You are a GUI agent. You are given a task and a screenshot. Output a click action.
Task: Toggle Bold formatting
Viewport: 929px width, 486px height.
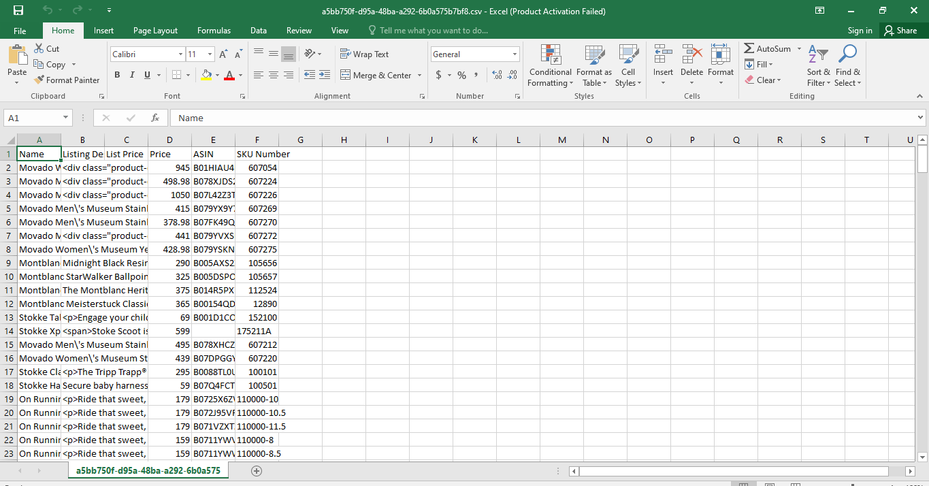pyautogui.click(x=117, y=75)
